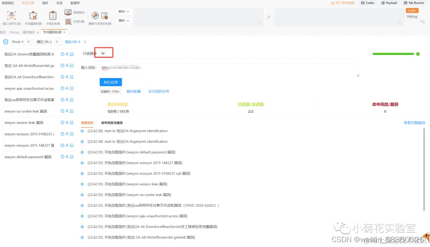This screenshot has height=247, width=430.
Task: Open the 数据库 menu
Action: (75, 3)
